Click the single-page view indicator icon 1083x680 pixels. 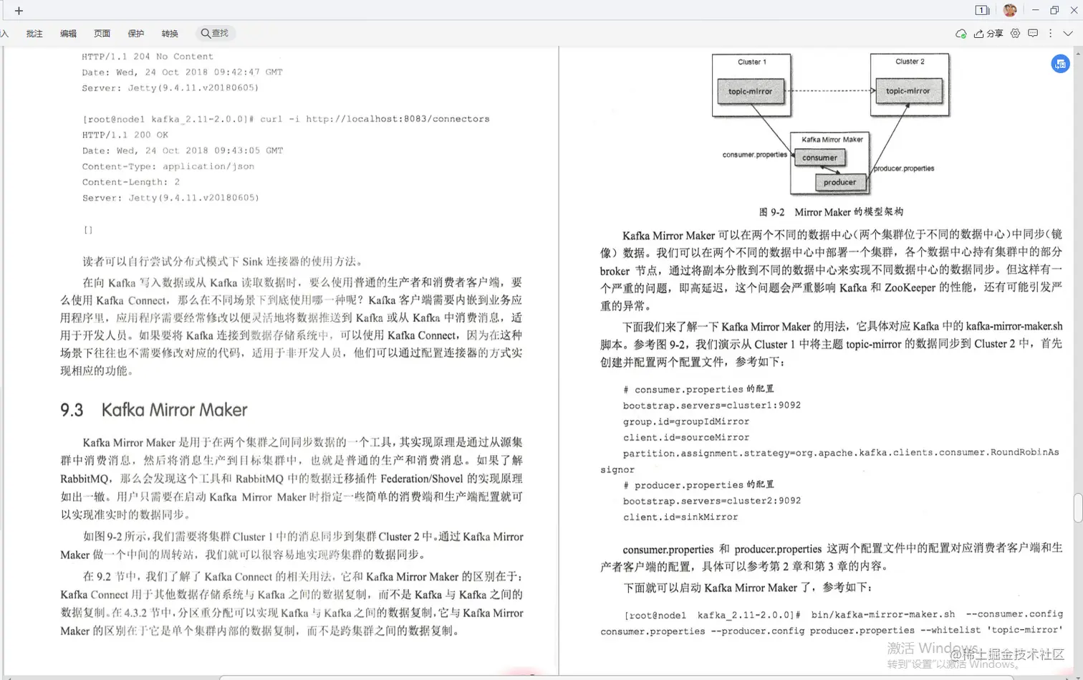(981, 10)
